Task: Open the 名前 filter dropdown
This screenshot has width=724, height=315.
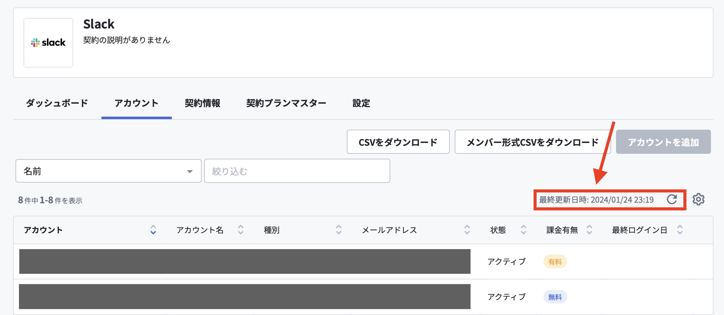Action: (x=109, y=171)
